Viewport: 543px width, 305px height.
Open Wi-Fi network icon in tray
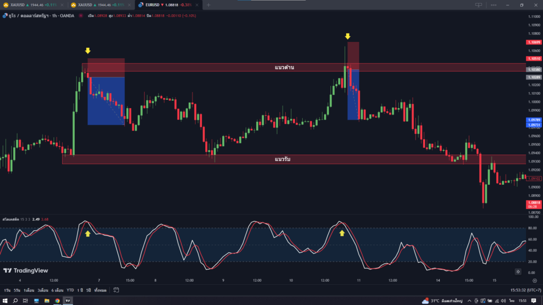(x=496, y=301)
